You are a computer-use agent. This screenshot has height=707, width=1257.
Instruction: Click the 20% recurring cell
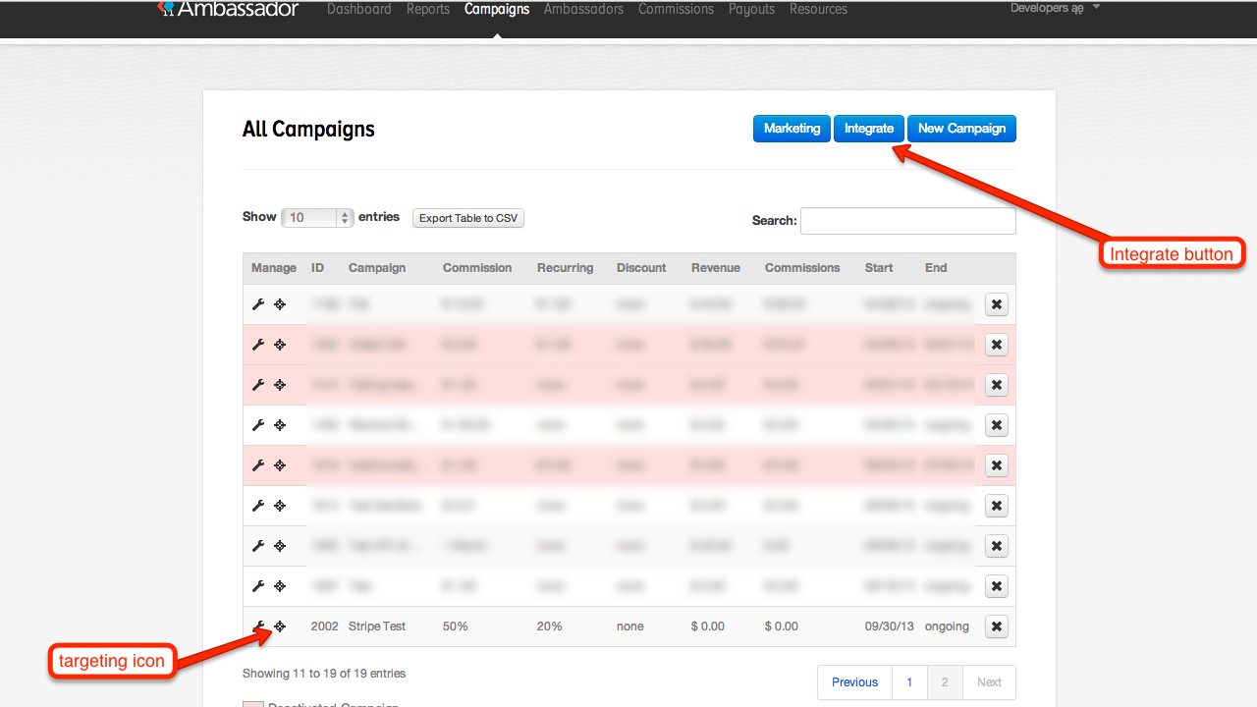[x=550, y=626]
